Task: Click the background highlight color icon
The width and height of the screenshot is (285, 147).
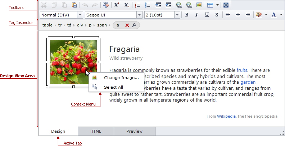Action: (x=259, y=15)
